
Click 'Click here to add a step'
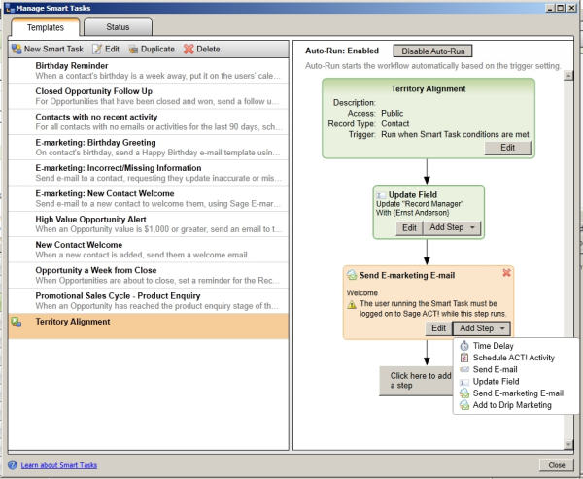click(417, 381)
